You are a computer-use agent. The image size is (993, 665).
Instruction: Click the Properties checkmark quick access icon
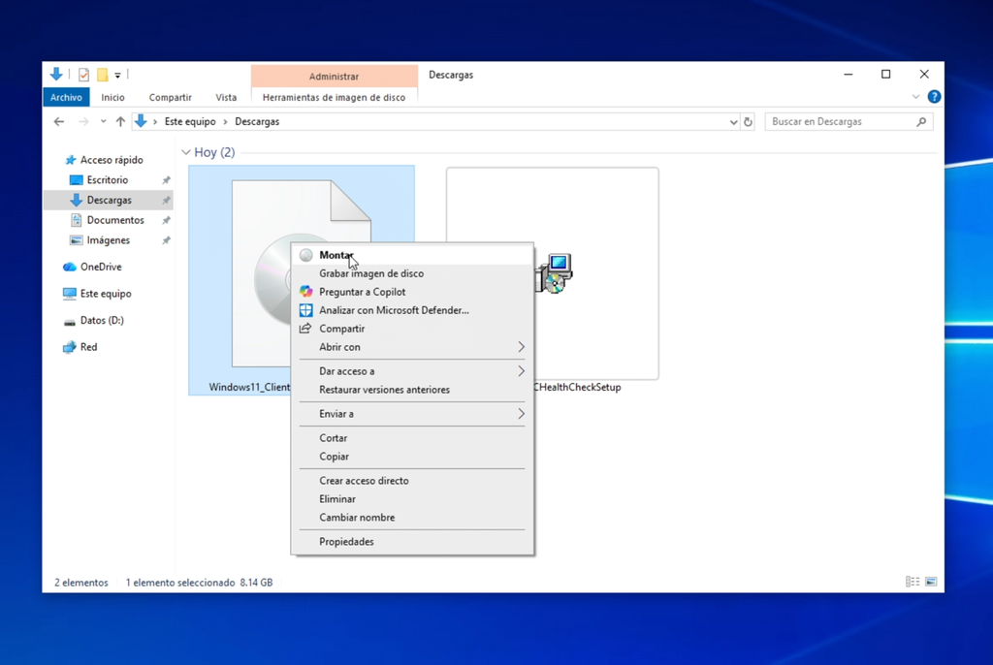pyautogui.click(x=83, y=75)
